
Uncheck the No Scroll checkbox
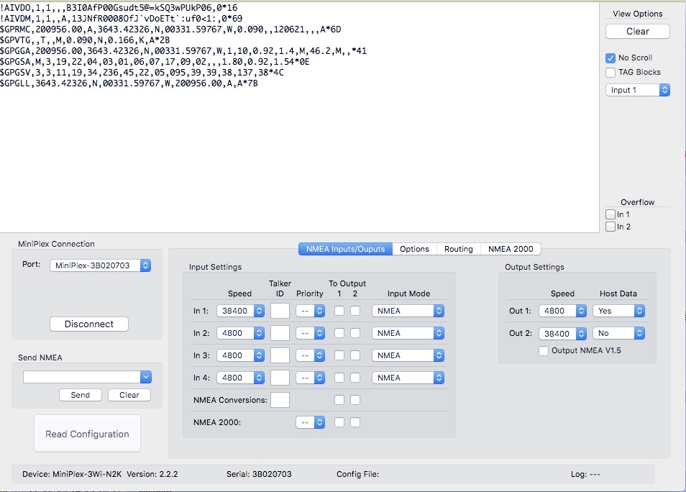[610, 58]
